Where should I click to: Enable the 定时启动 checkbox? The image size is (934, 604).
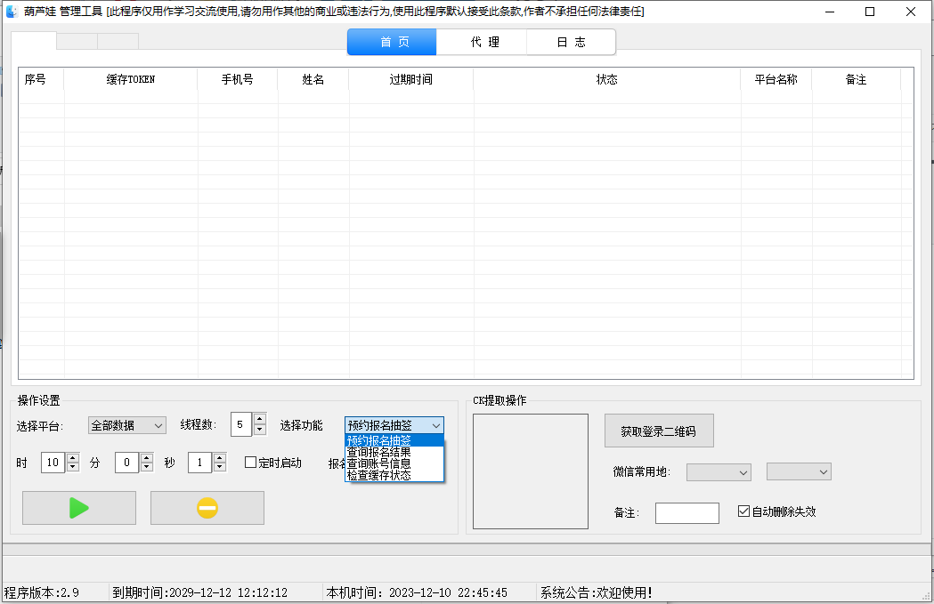pyautogui.click(x=251, y=463)
